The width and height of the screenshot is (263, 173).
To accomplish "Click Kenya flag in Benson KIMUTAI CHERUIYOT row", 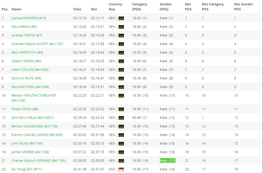I will click(x=121, y=96).
